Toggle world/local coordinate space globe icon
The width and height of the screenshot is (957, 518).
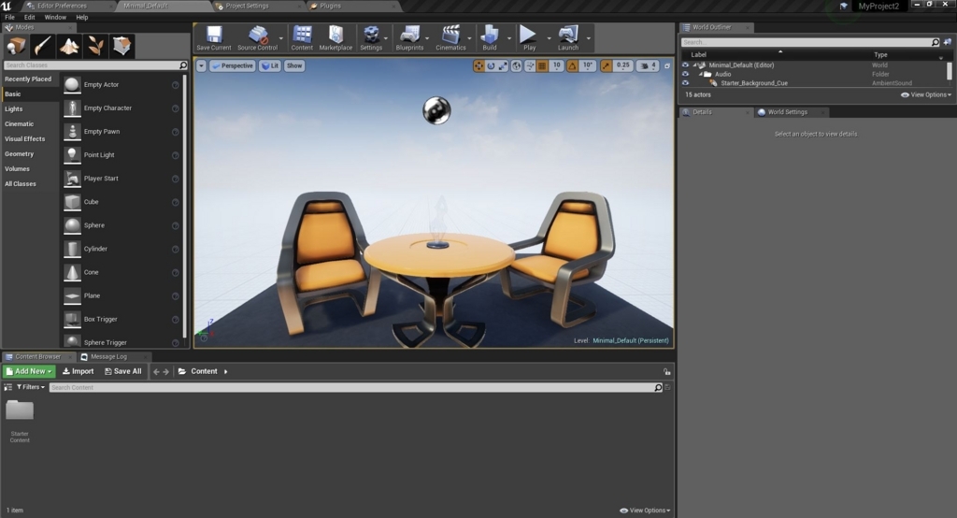click(516, 65)
